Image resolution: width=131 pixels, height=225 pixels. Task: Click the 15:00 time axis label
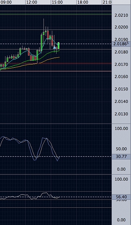point(57,2)
